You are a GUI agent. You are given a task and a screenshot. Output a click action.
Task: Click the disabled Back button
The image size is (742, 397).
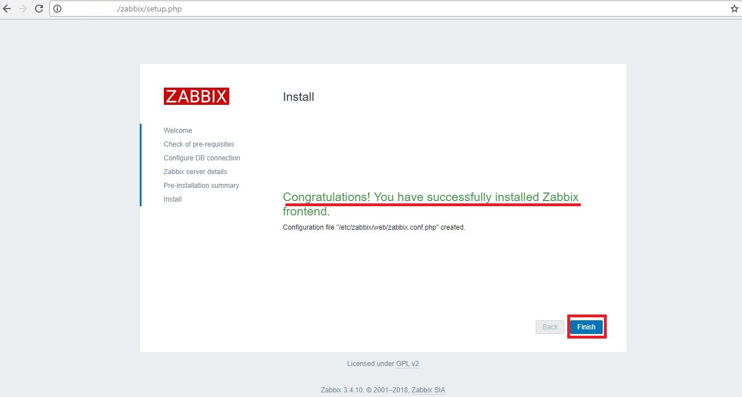coord(550,327)
